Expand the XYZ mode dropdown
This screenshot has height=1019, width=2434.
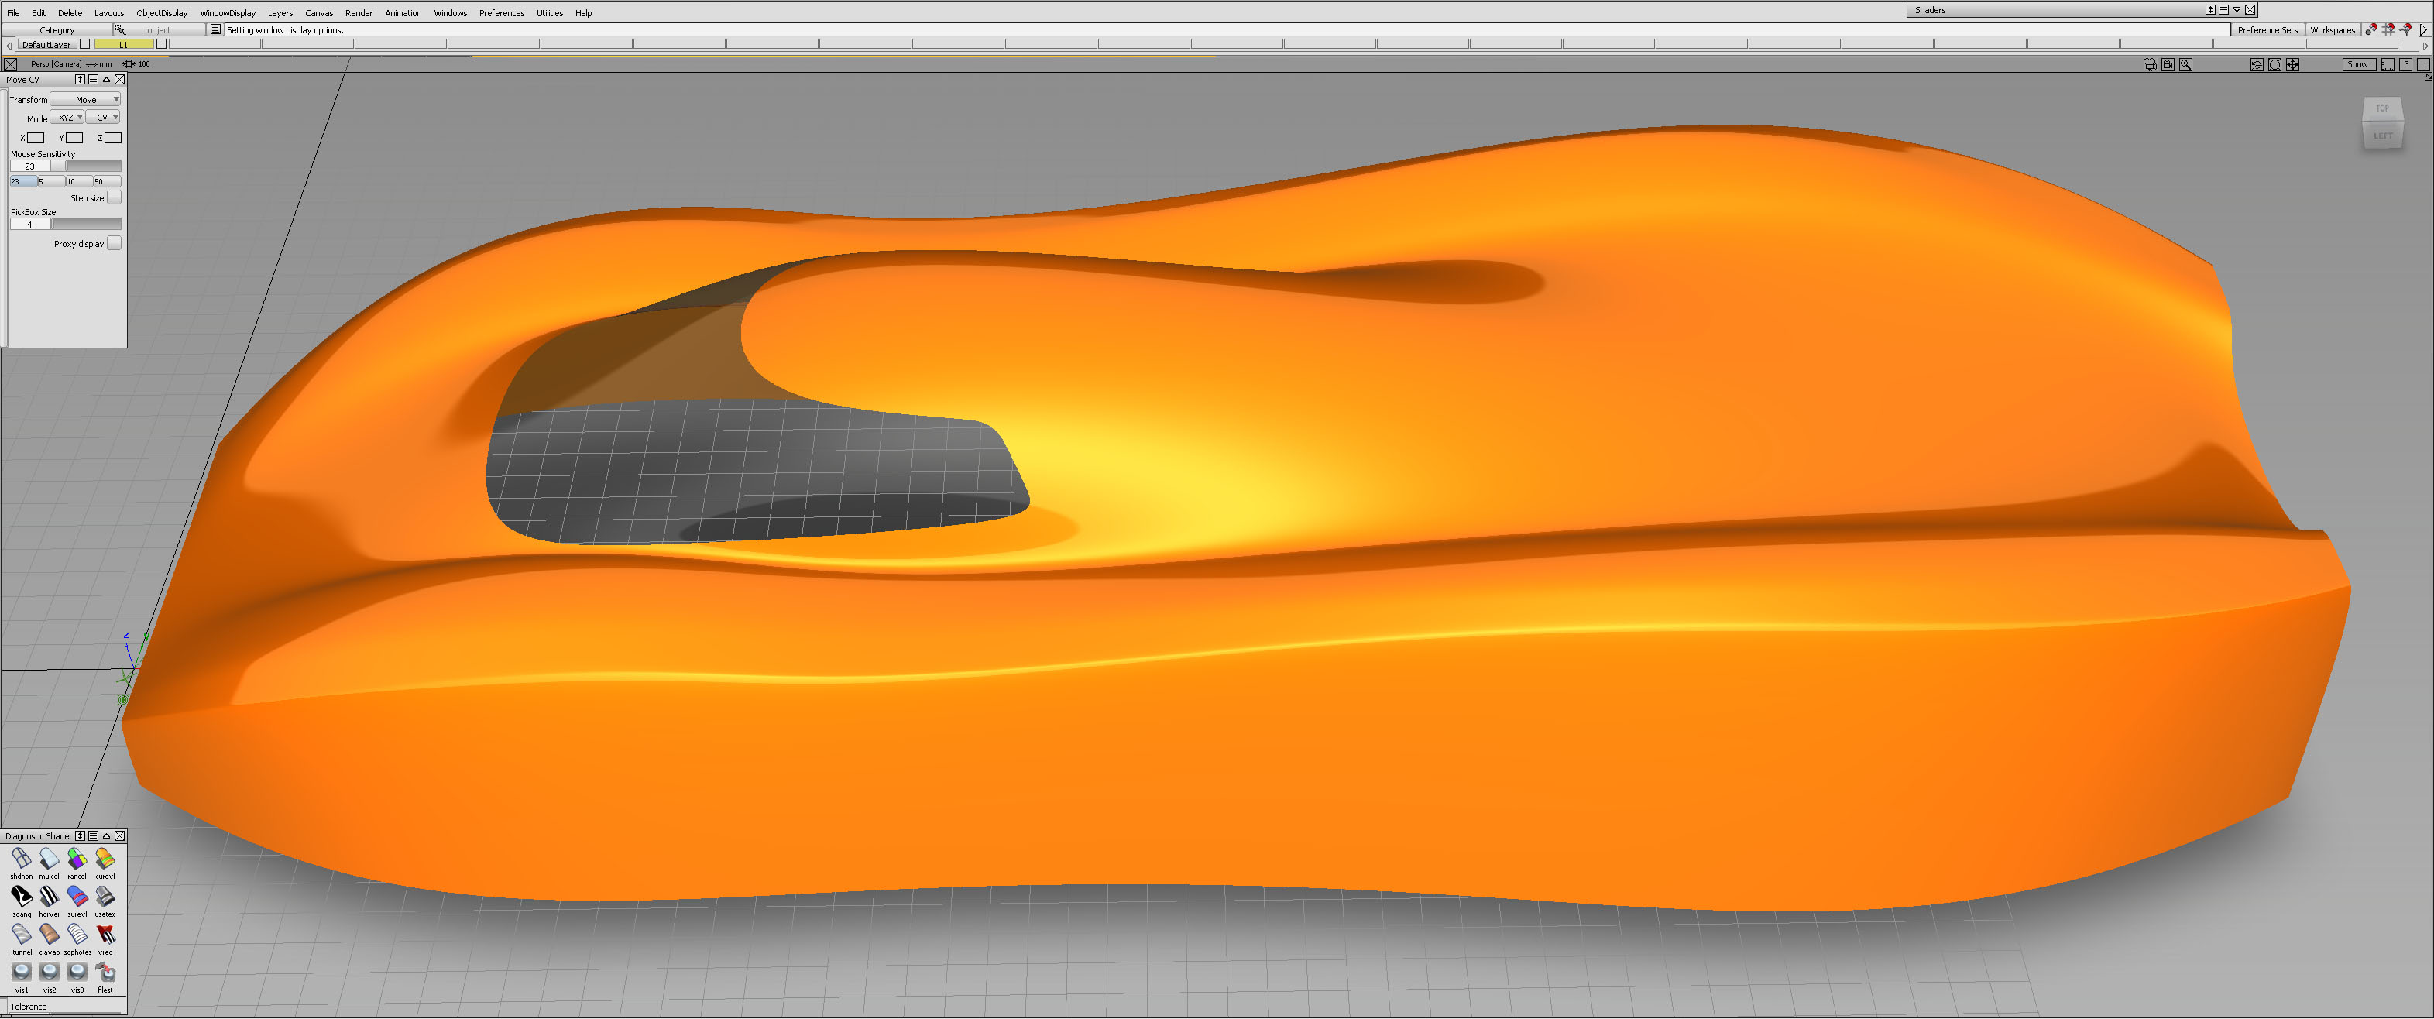67,117
